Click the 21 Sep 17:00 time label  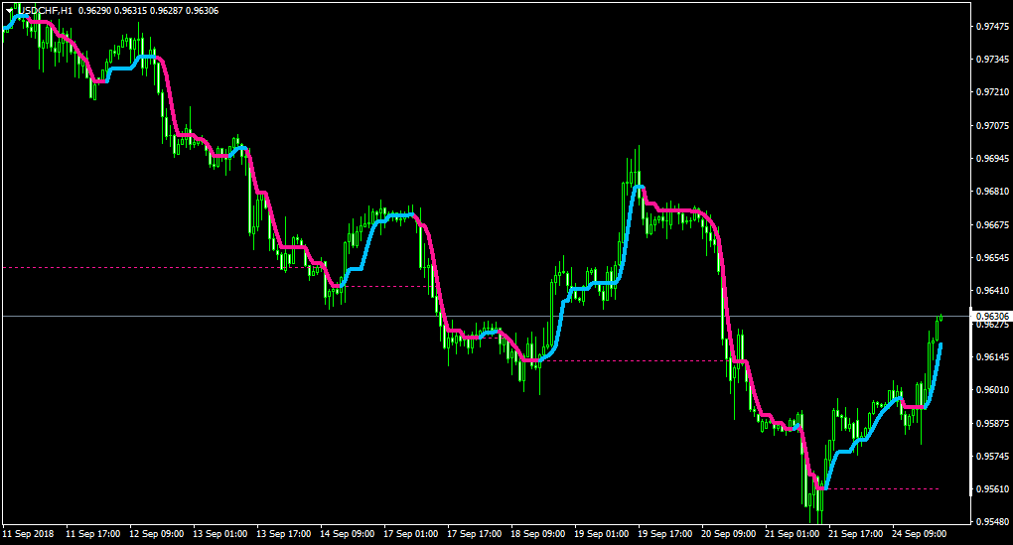point(856,534)
